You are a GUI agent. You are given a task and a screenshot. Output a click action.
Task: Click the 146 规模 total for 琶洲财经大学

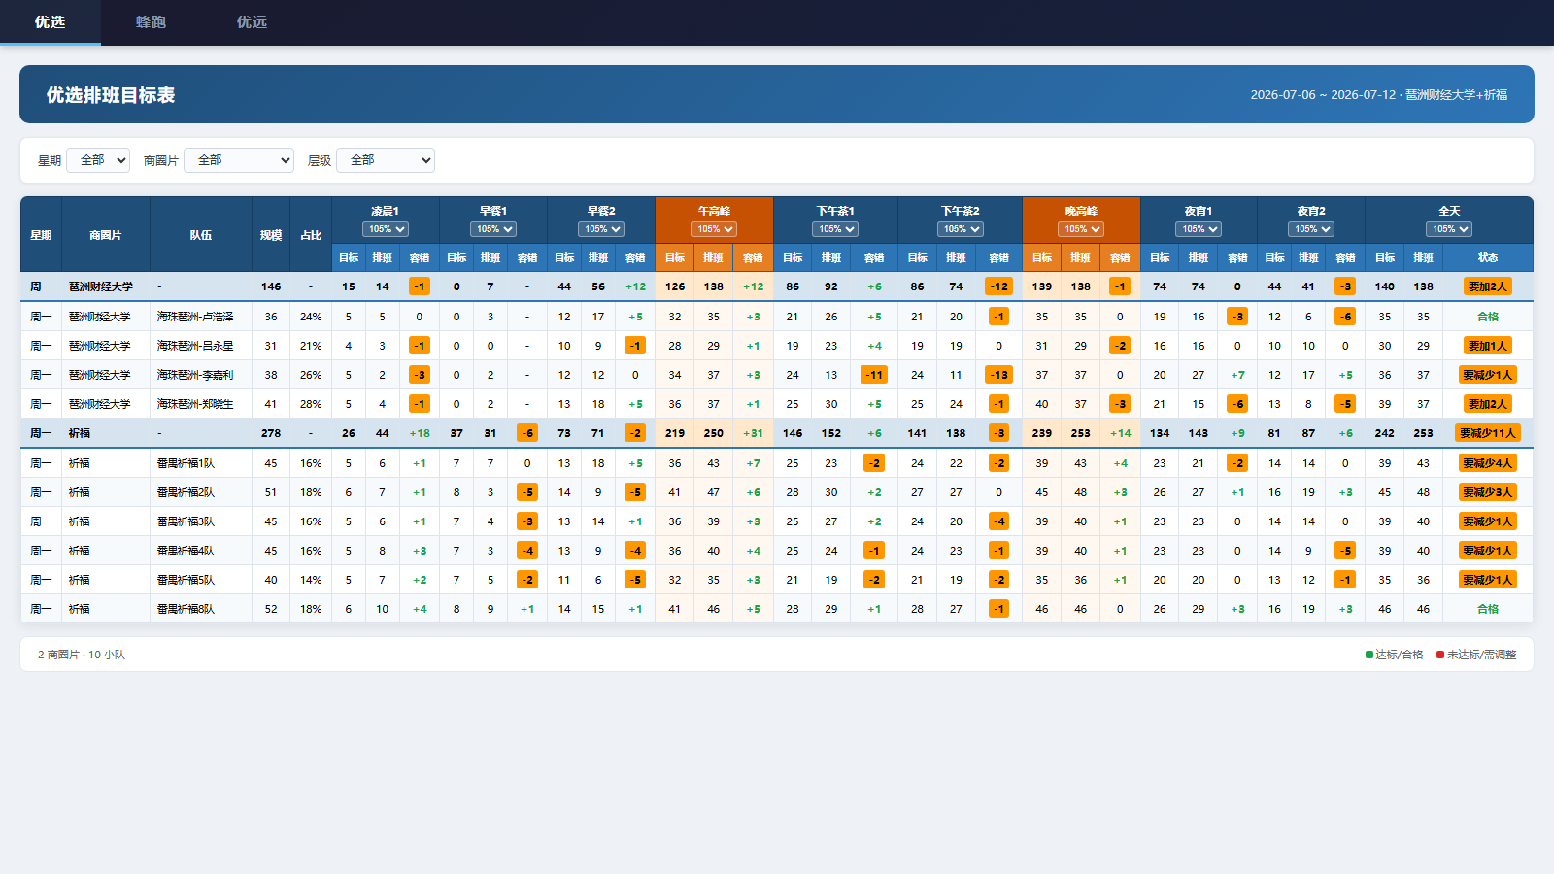pos(271,286)
